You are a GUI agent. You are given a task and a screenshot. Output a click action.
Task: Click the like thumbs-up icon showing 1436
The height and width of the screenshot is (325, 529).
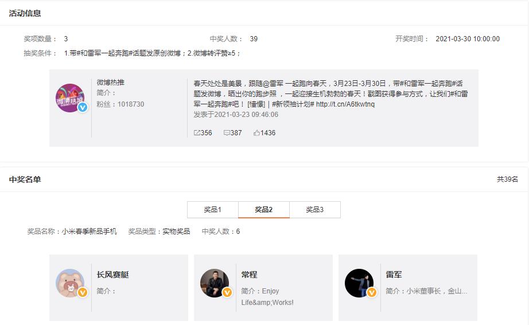coord(256,133)
